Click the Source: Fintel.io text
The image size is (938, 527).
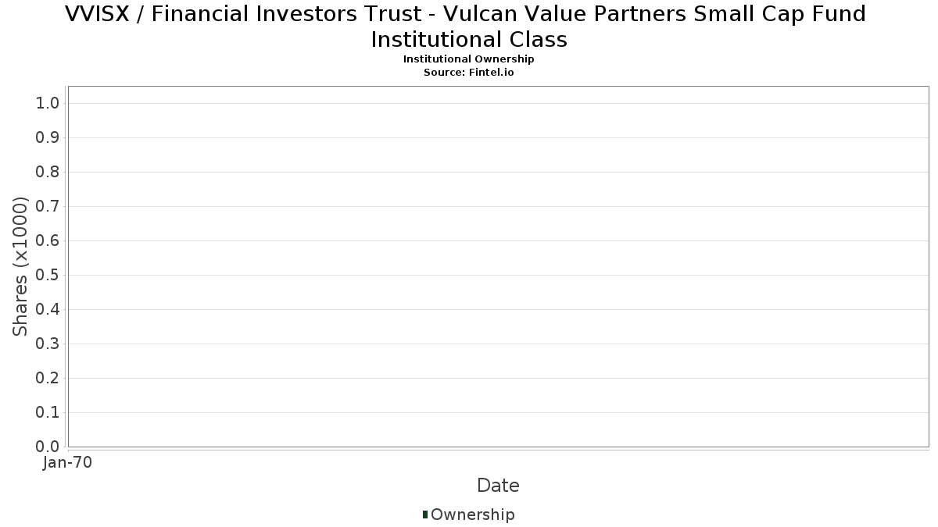tap(468, 72)
